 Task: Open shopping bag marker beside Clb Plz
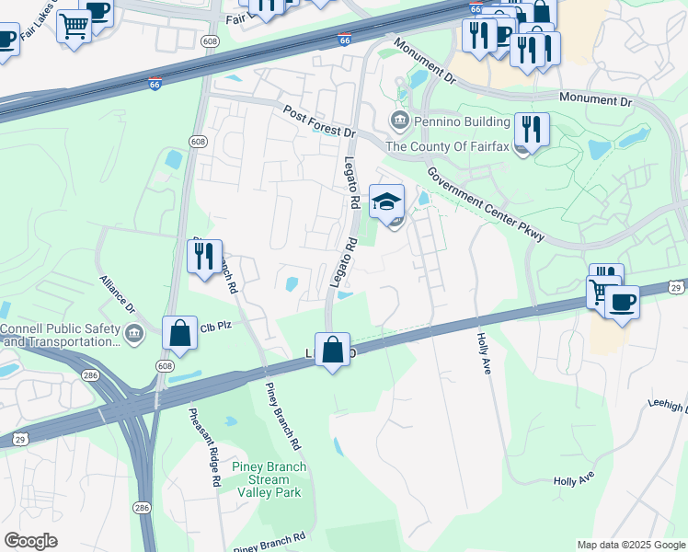[180, 334]
